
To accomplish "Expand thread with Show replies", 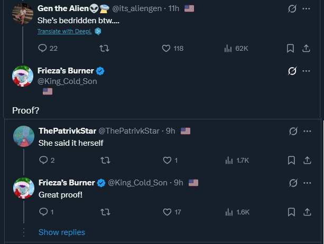I will click(x=61, y=232).
